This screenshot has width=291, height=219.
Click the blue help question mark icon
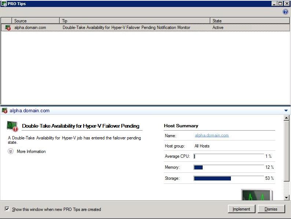(x=285, y=12)
